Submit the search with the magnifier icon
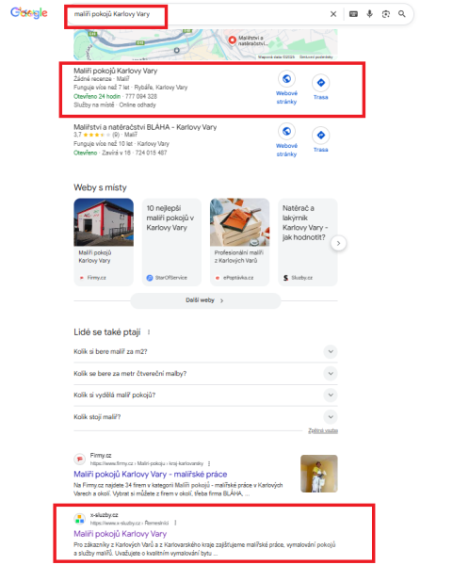Screen dimensions: 453x565 point(402,14)
